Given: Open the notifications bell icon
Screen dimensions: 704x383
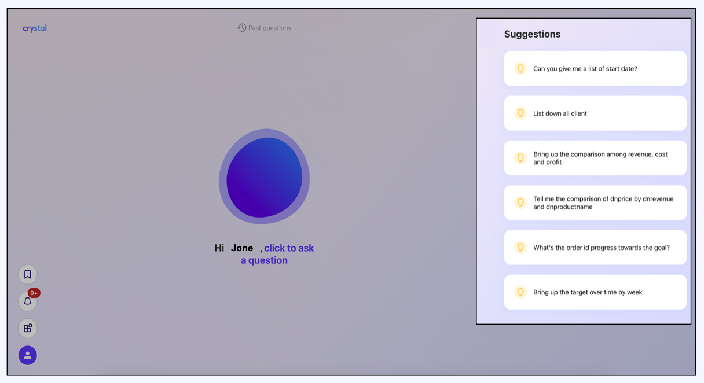Looking at the screenshot, I should click(x=27, y=301).
